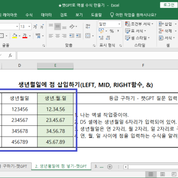Select cell containing 456789
This screenshot has height=178, width=178.
pos(20,142)
